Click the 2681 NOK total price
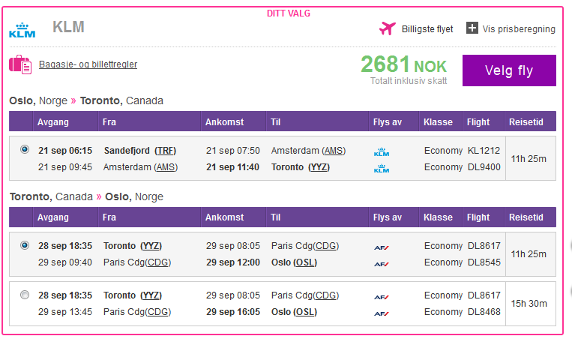The height and width of the screenshot is (348, 572). click(x=404, y=65)
